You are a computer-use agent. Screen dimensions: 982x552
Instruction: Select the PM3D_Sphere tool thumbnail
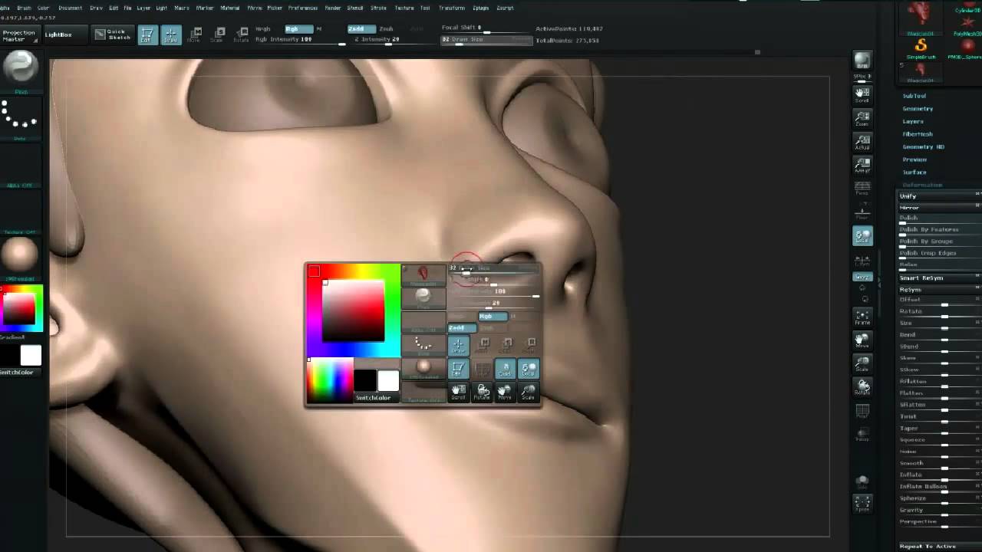[965, 50]
